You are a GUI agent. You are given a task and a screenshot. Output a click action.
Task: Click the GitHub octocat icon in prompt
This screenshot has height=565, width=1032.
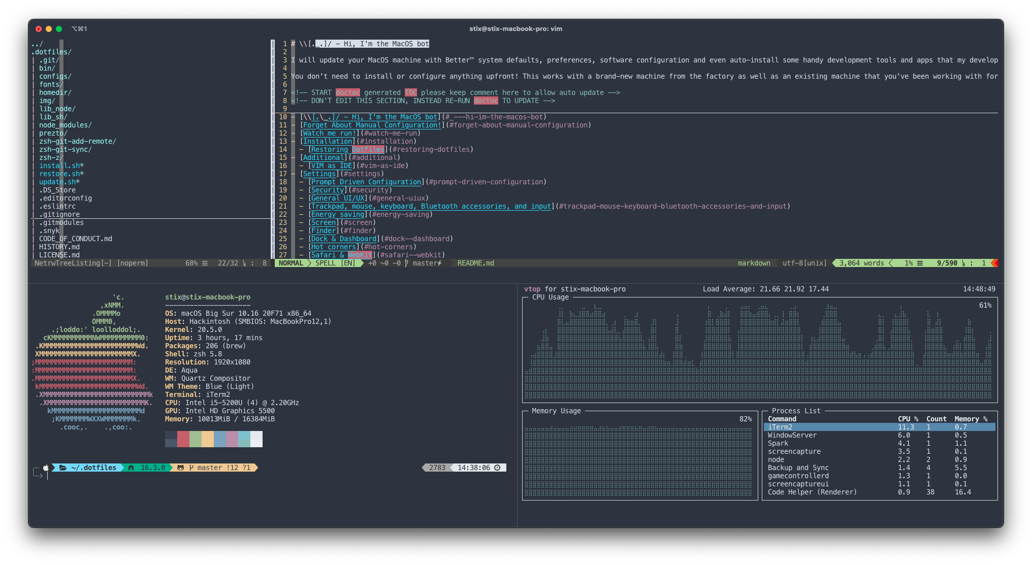click(x=180, y=468)
